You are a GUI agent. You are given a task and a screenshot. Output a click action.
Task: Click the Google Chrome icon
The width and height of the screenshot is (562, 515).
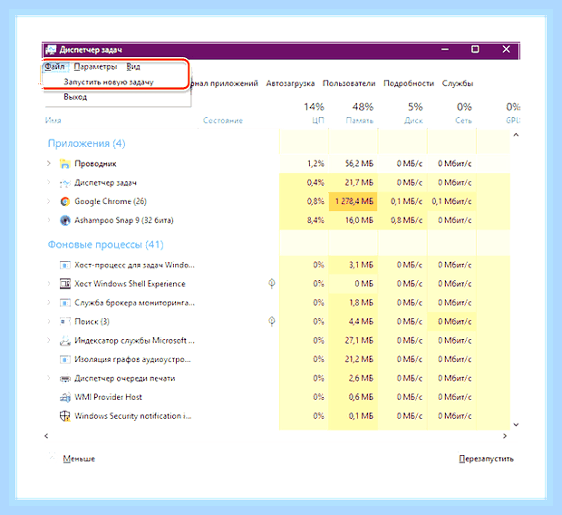pyautogui.click(x=65, y=201)
